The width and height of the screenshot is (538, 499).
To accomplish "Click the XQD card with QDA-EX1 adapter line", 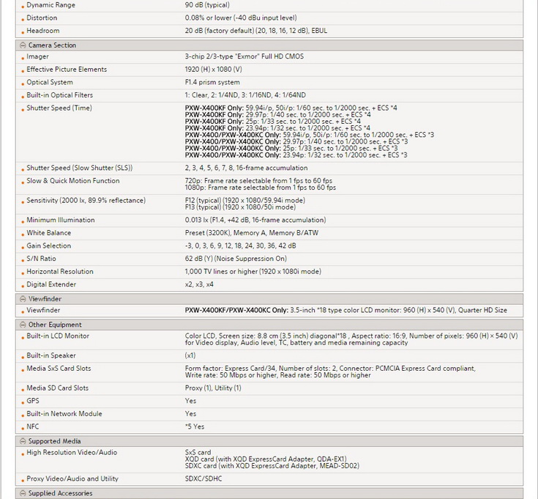I will pos(266,459).
